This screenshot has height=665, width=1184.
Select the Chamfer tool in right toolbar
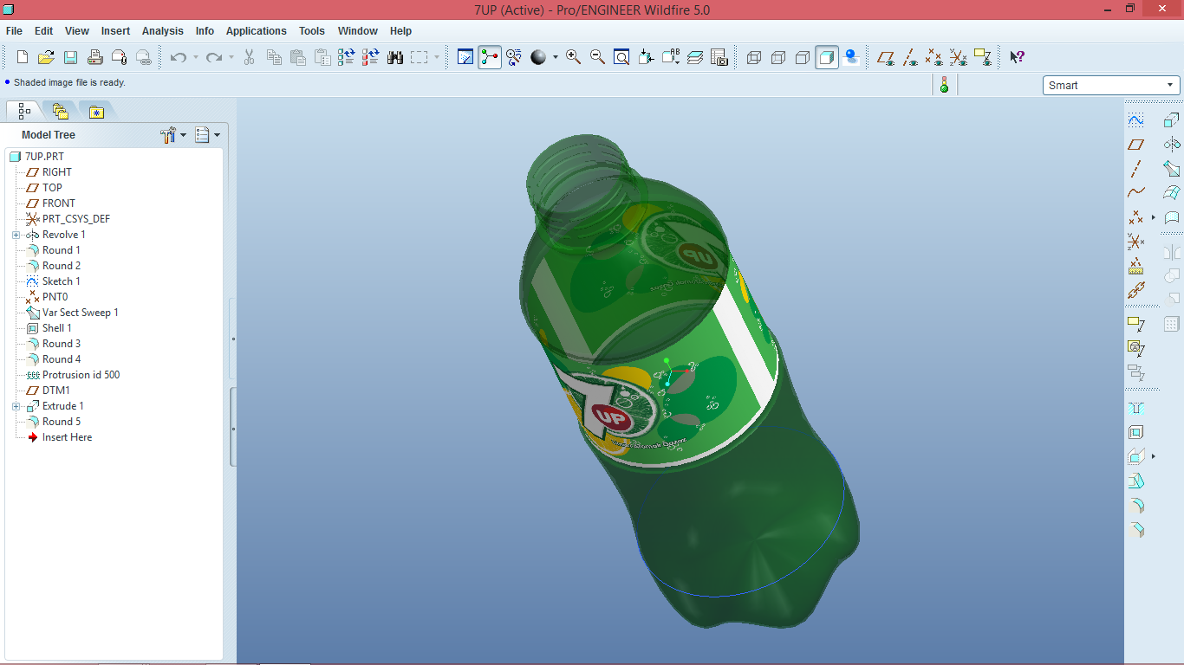[1135, 530]
